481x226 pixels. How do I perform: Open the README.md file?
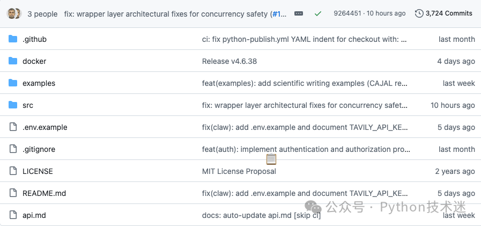[x=44, y=193]
